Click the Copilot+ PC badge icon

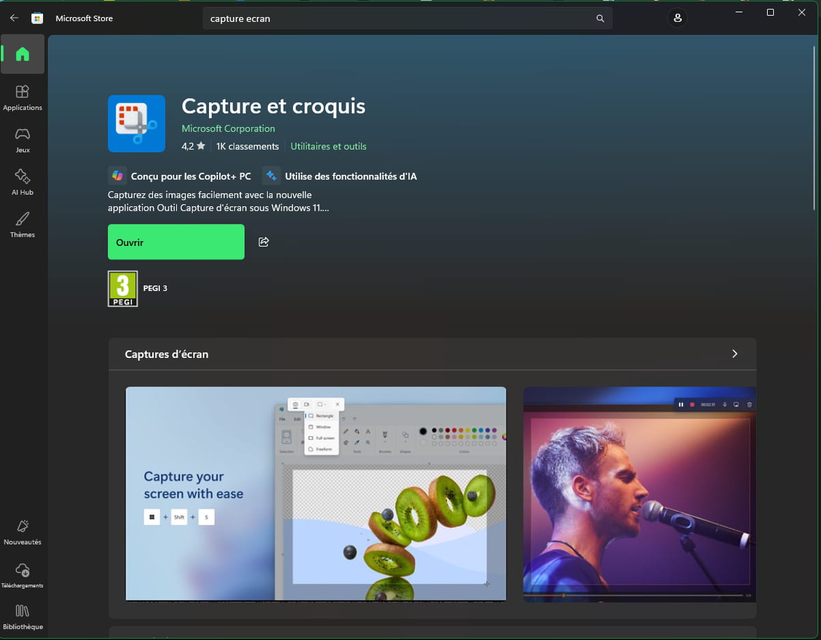pyautogui.click(x=117, y=176)
